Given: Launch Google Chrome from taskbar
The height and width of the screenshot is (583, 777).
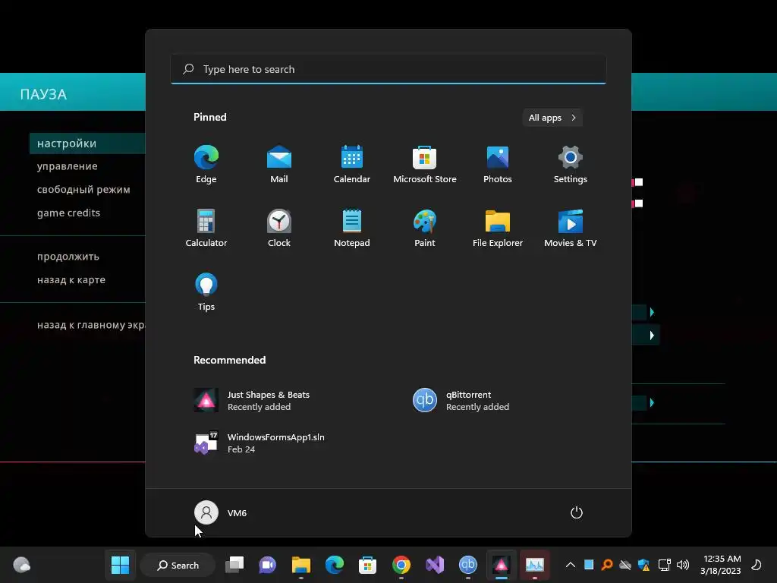Looking at the screenshot, I should tap(401, 565).
